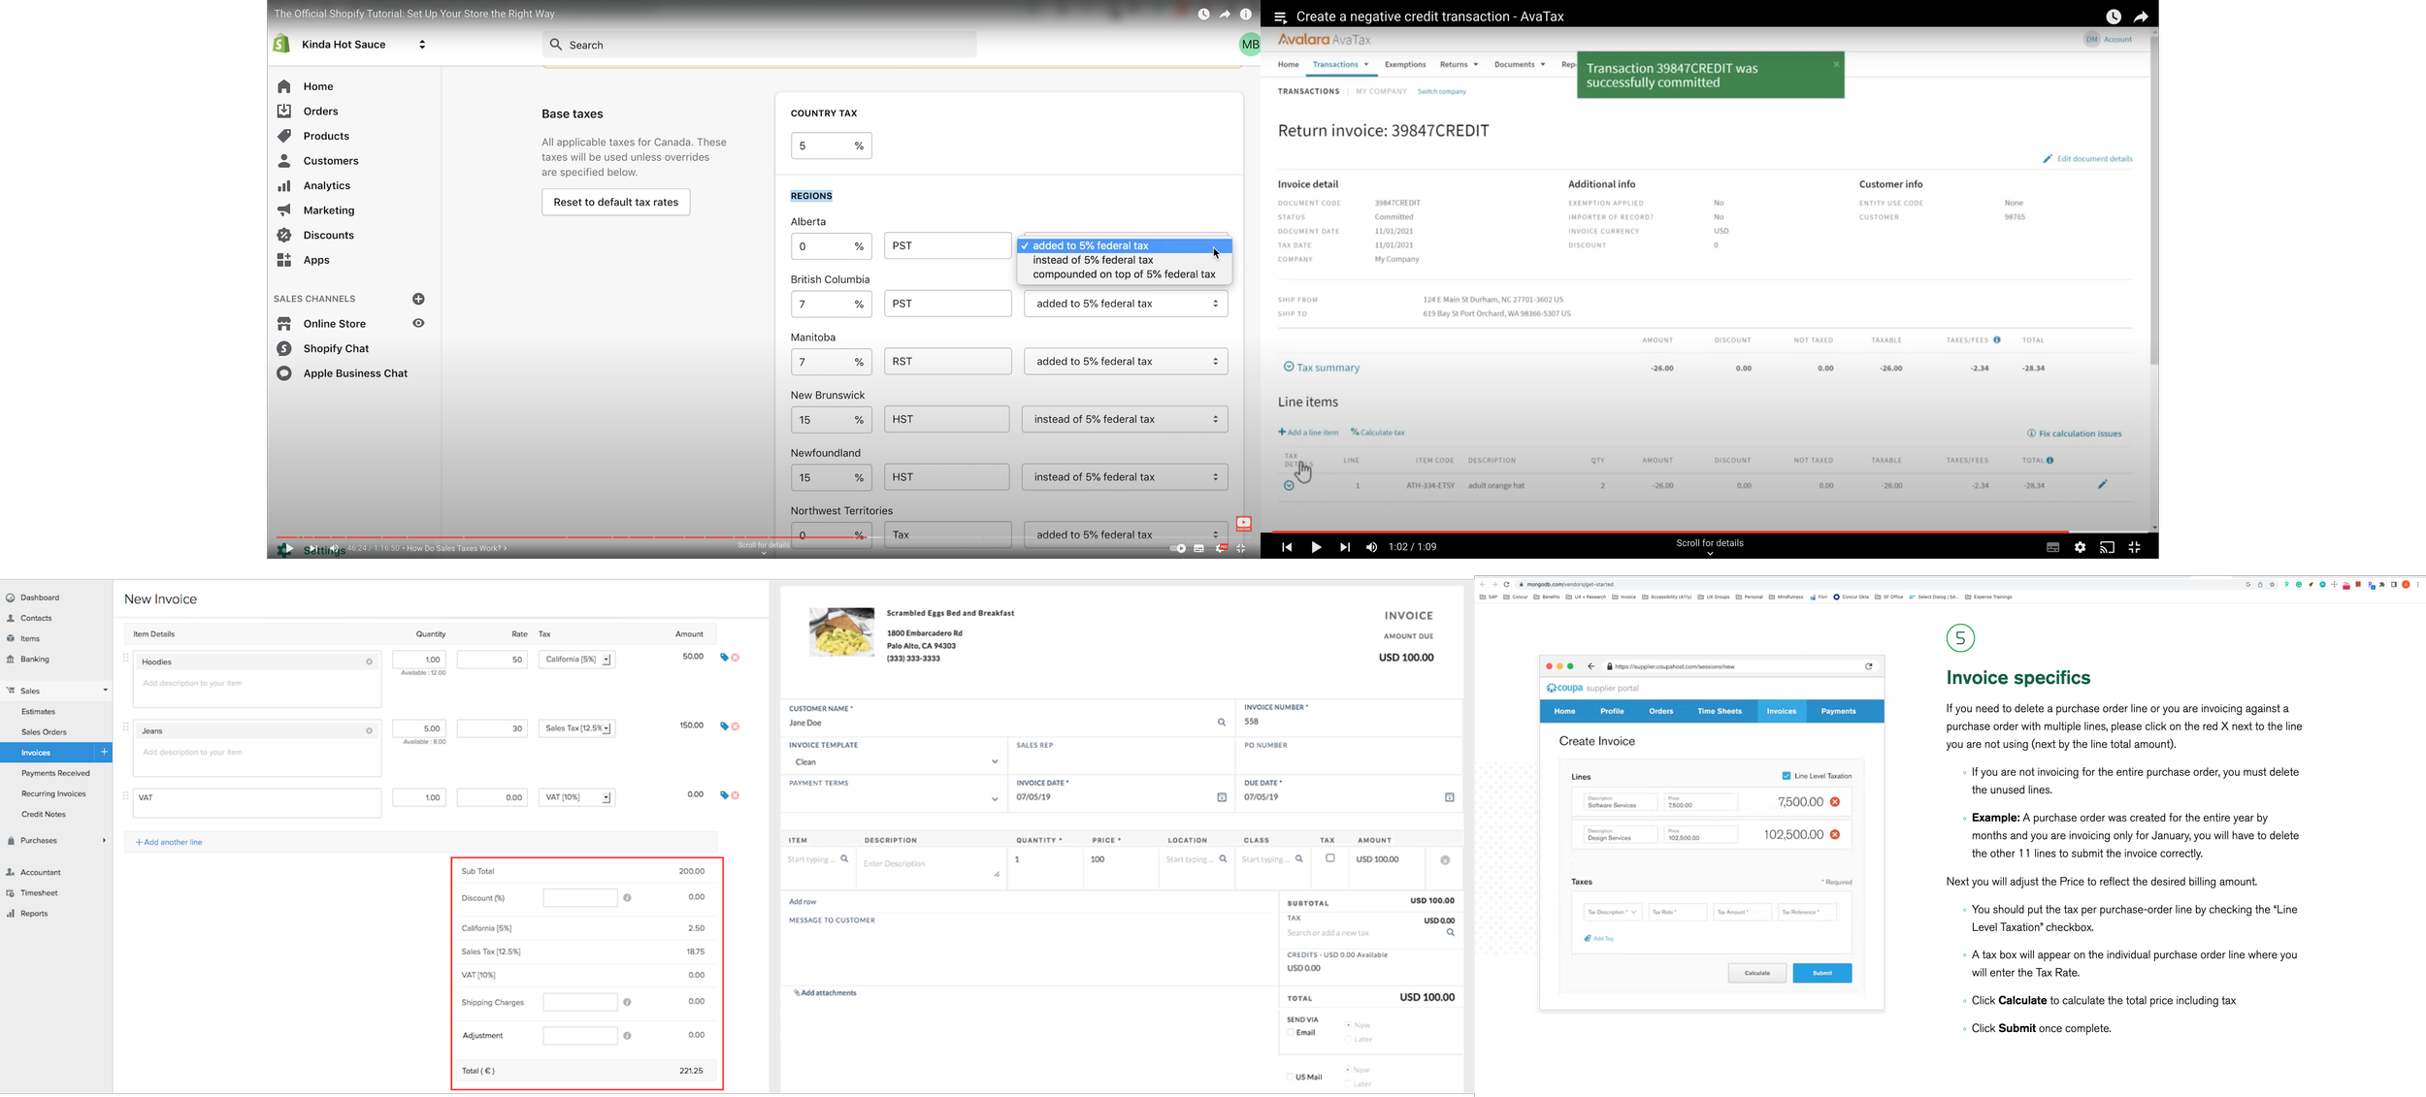Collapse the Tax summary section
Viewport: 2426px width, 1097px height.
(x=1289, y=367)
